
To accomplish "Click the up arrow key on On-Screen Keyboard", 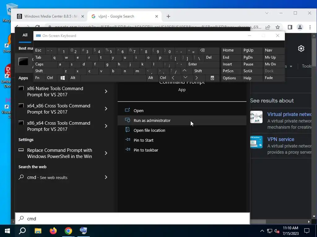I will 185,71.
